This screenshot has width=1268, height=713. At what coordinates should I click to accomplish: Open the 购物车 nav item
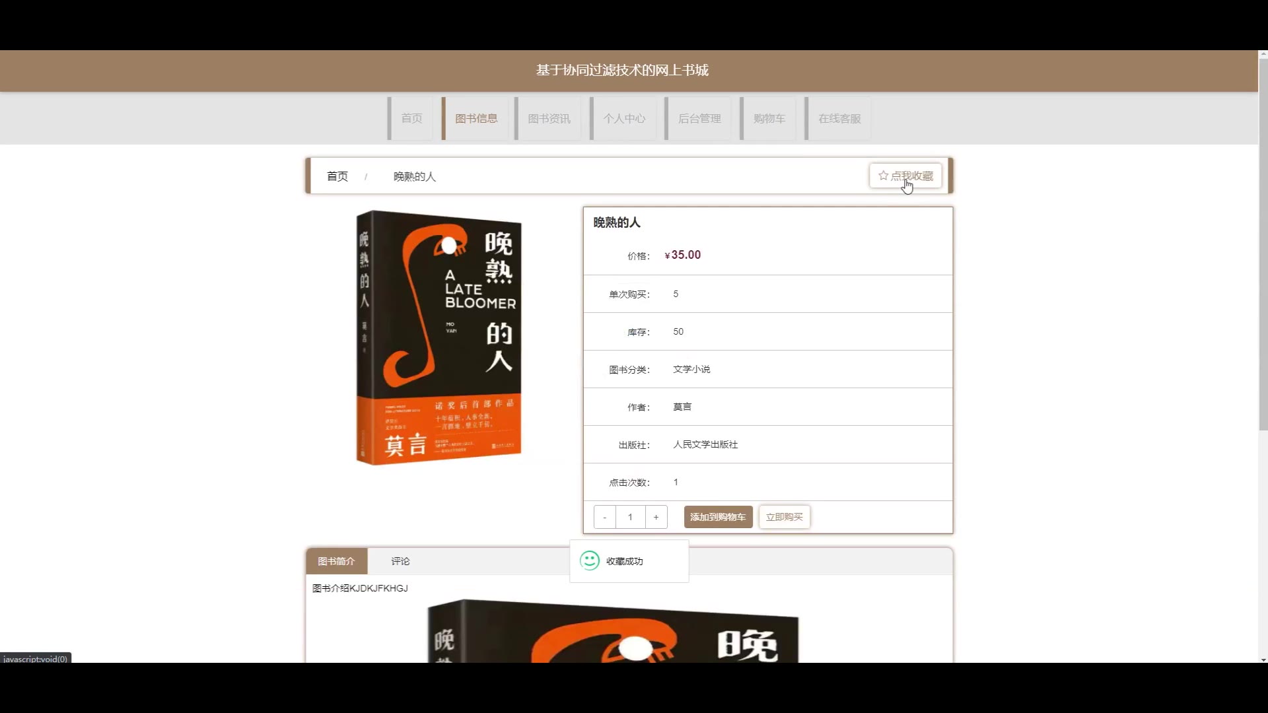coord(769,118)
